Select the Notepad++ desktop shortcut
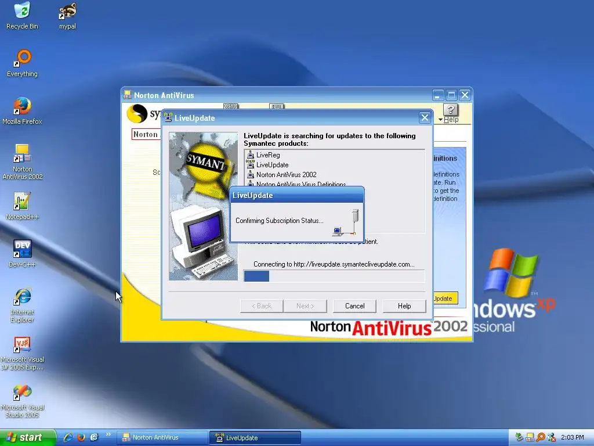 (22, 206)
